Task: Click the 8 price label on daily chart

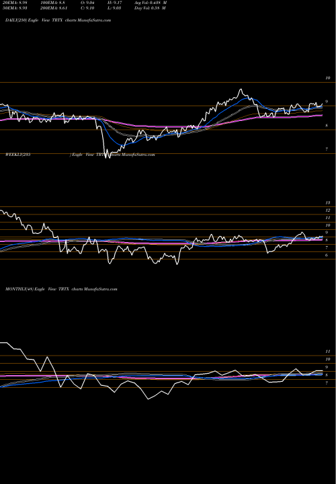Action: click(327, 126)
